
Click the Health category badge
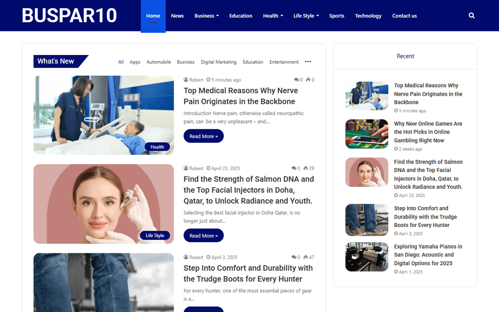click(x=157, y=147)
